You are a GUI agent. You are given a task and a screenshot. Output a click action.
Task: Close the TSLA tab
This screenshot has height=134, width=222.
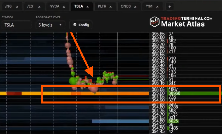coord(88,6)
